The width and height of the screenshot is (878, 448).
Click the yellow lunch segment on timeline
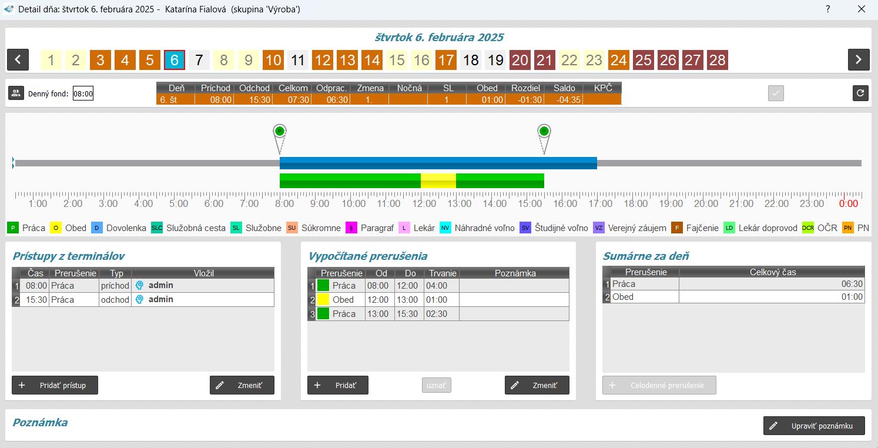pos(438,180)
